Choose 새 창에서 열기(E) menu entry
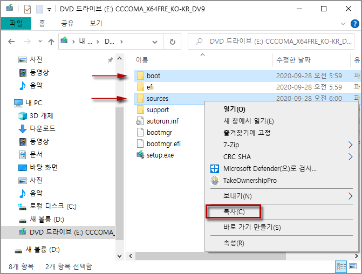 281,121
